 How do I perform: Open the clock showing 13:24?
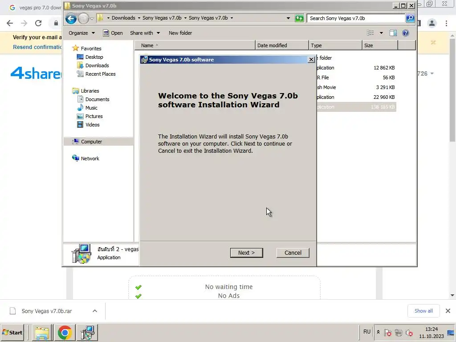[432, 332]
